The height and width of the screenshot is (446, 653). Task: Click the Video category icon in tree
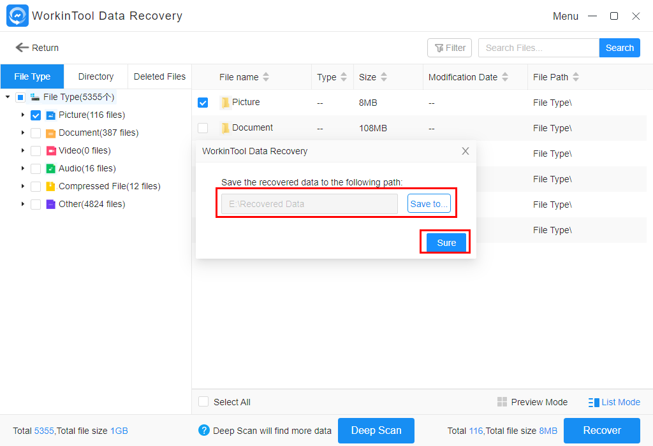50,151
